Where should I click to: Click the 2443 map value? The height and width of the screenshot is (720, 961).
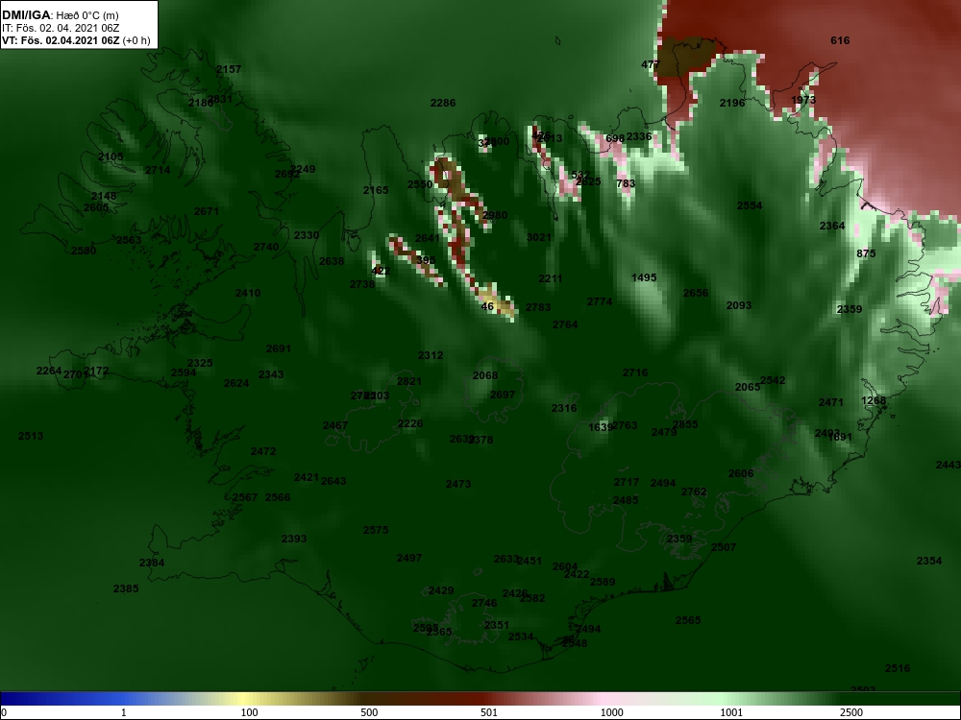tap(949, 466)
